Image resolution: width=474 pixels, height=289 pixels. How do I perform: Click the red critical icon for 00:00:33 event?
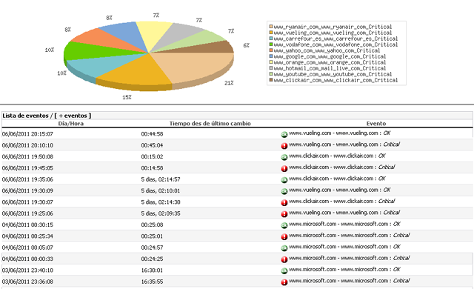[x=284, y=259]
